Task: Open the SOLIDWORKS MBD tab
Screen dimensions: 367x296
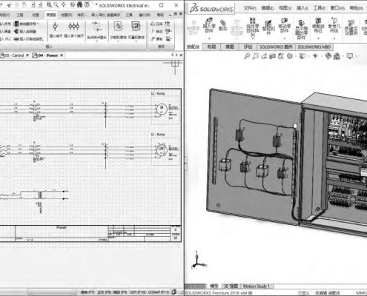Action: pos(314,47)
